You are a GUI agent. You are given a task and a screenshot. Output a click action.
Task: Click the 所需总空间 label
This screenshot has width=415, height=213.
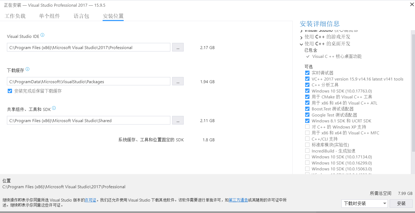click(381, 193)
